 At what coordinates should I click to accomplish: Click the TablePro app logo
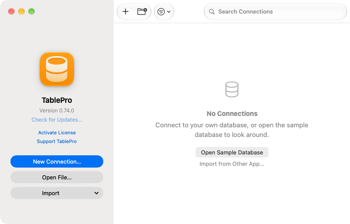coord(57,69)
